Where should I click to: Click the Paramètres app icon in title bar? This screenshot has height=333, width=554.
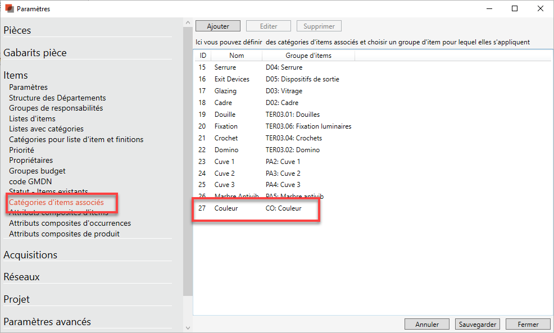10,9
